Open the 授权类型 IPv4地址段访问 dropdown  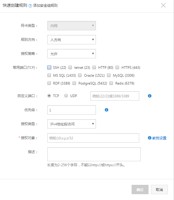tap(72, 124)
